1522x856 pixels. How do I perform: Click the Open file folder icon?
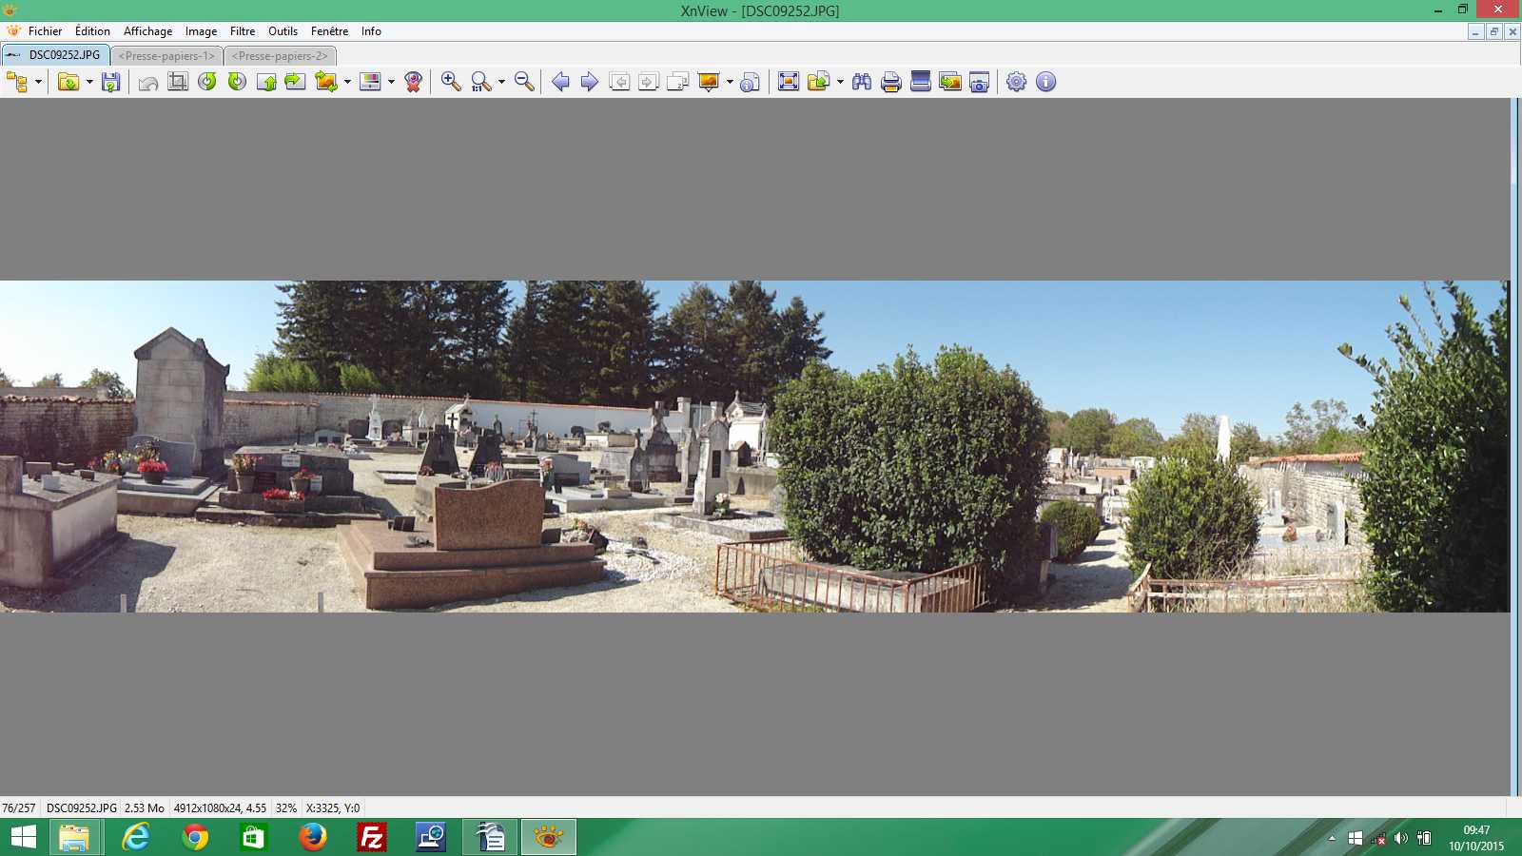(68, 82)
